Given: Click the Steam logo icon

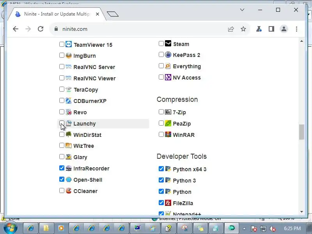Looking at the screenshot, I should [168, 43].
